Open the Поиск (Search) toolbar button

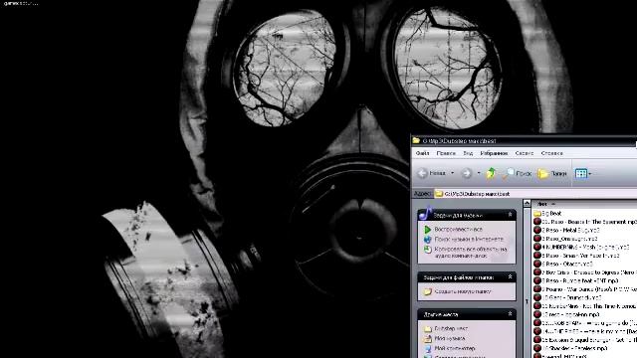[517, 173]
